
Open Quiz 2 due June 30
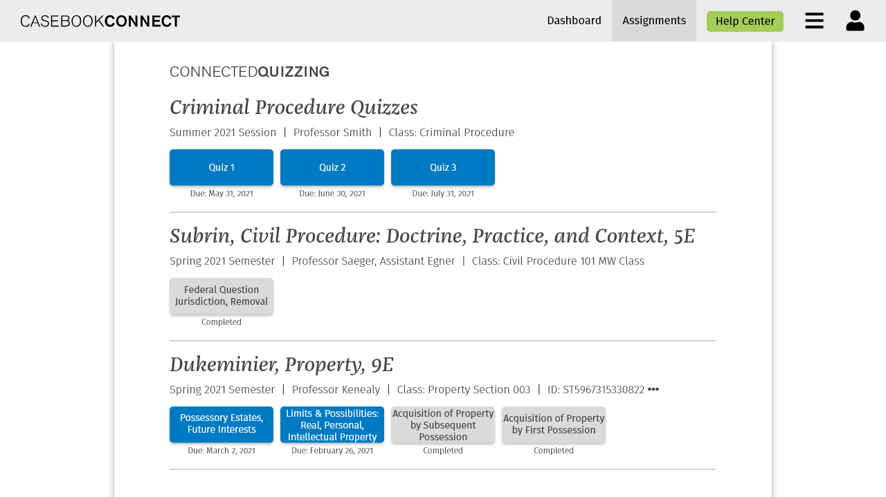click(x=332, y=167)
